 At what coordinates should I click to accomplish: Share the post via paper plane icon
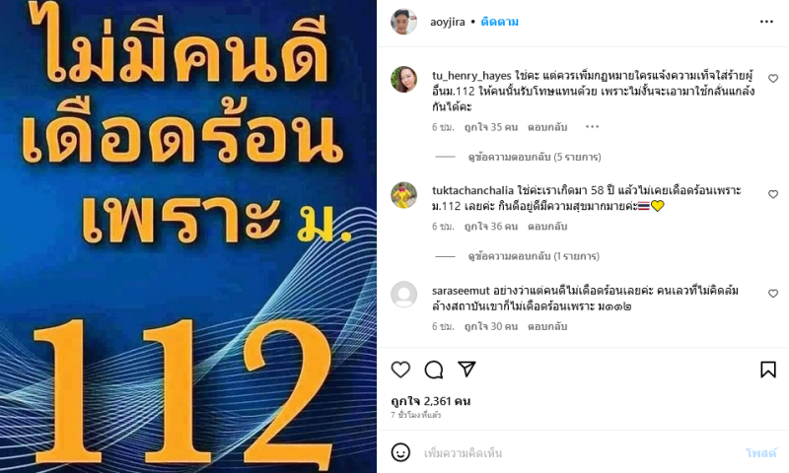tap(466, 369)
